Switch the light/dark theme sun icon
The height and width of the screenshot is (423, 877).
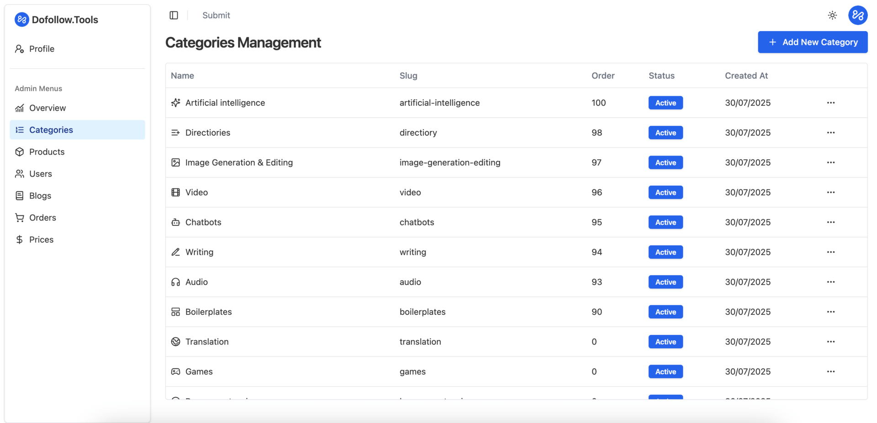click(832, 16)
